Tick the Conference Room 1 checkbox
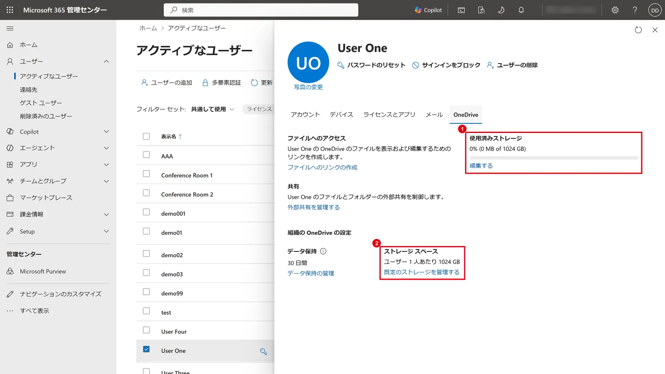This screenshot has height=374, width=665. (146, 174)
